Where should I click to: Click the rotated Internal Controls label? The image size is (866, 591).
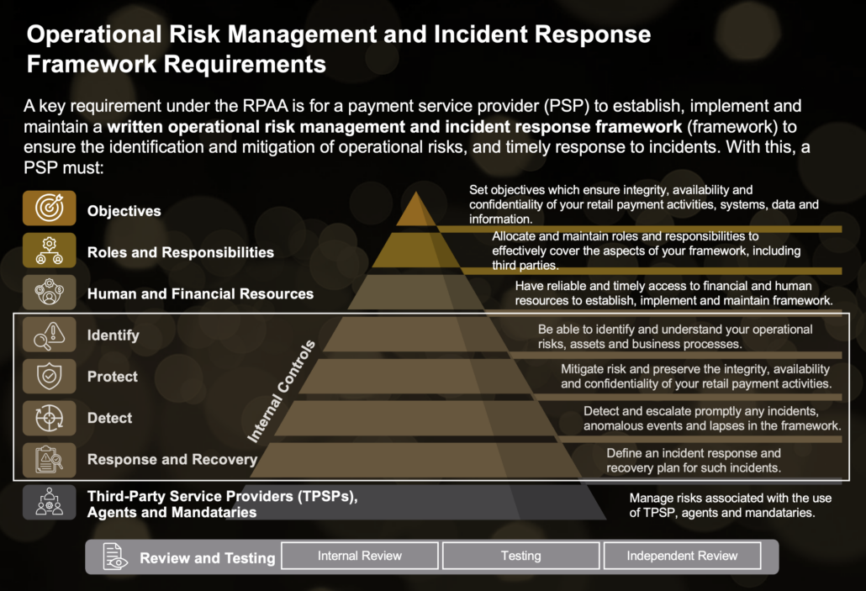point(281,392)
